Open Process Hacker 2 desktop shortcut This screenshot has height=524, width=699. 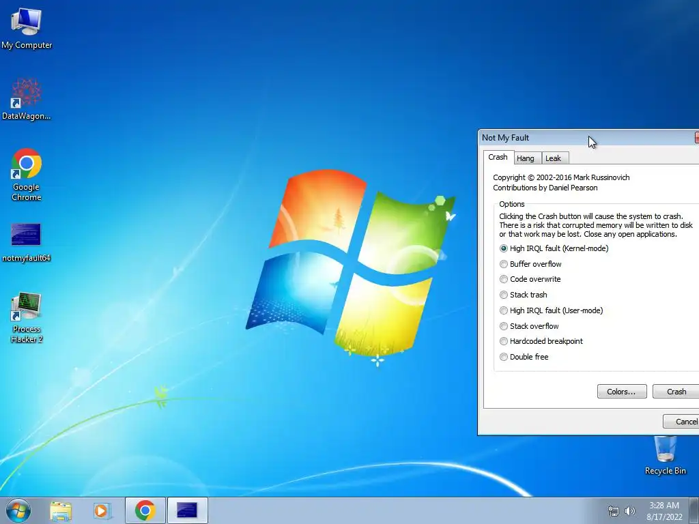pos(27,317)
